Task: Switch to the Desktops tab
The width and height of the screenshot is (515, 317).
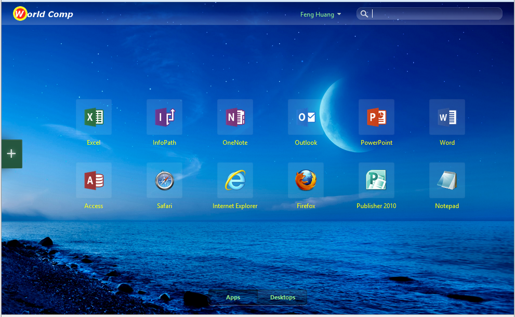Action: 282,297
